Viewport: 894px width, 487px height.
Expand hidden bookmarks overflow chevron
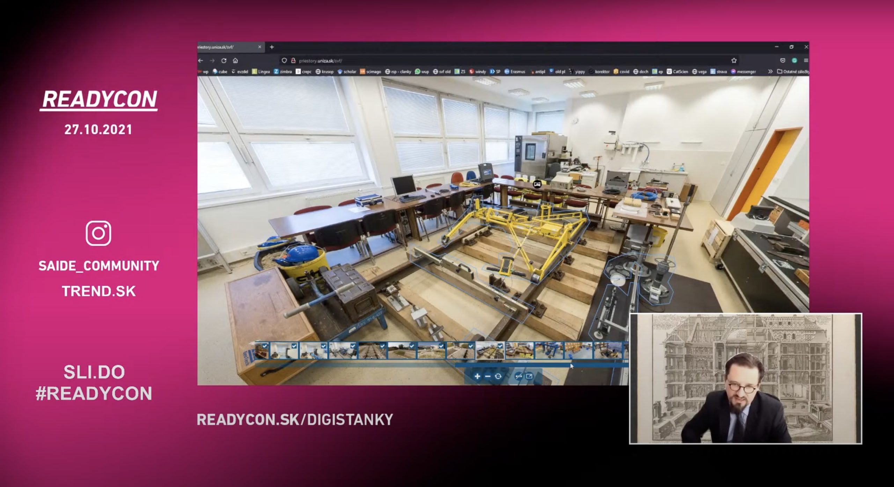pyautogui.click(x=770, y=72)
